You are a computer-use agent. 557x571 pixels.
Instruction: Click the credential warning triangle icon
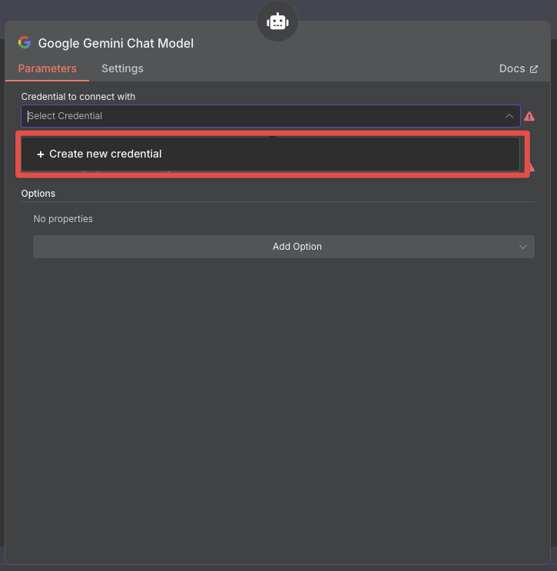coord(529,116)
